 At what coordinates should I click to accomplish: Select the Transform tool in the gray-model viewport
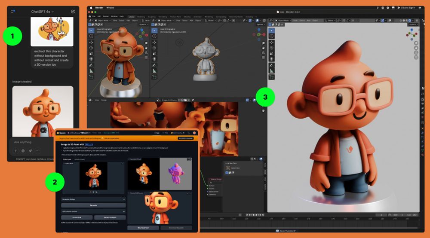point(154,59)
